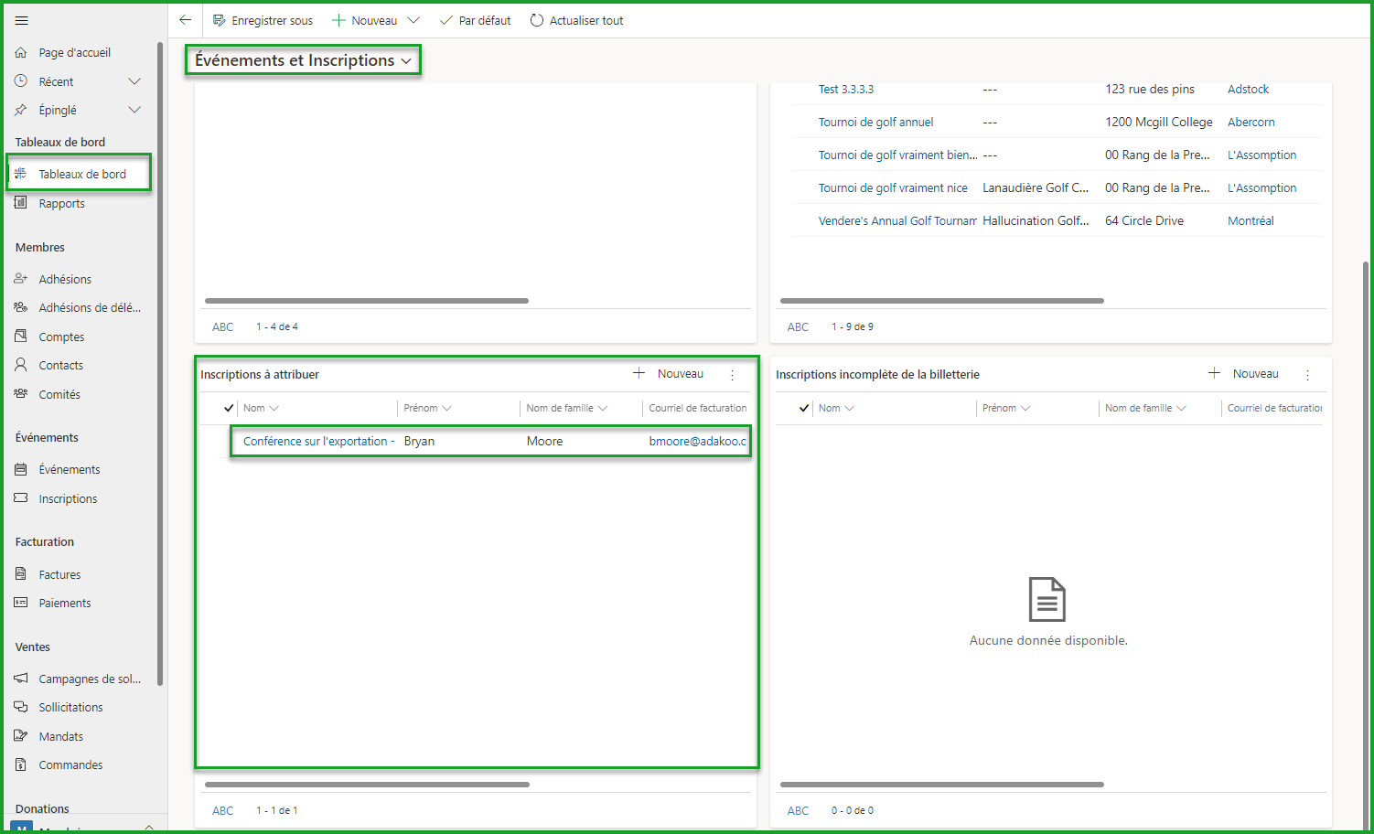Click the Enregistrer sous icon
Viewport: 1374px width, 834px height.
click(220, 20)
